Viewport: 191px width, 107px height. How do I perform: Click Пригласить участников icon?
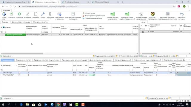[59, 14]
